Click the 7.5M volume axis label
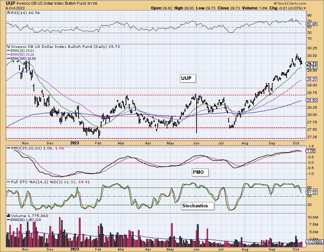This screenshot has width=324, height=252. pyautogui.click(x=313, y=225)
